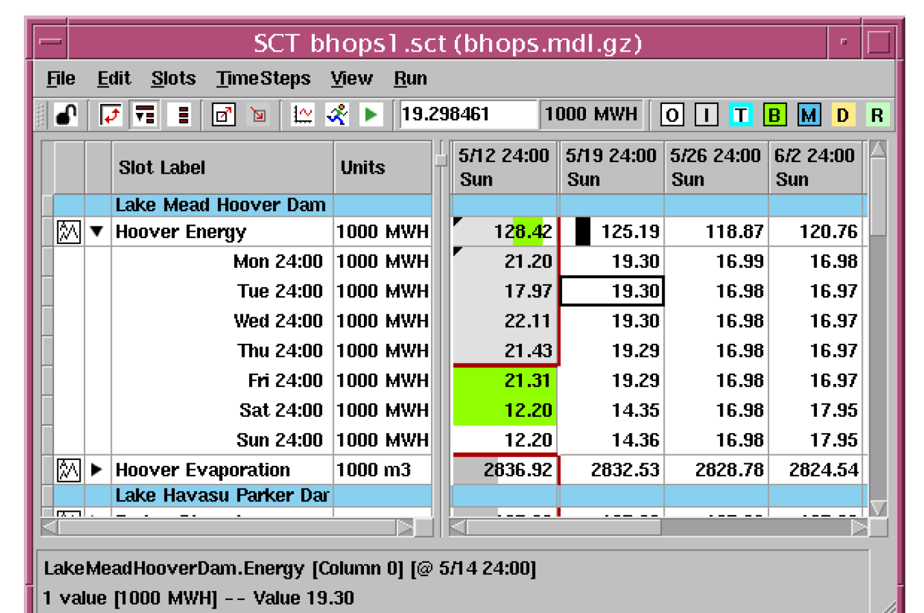
Task: Select the 5/26 24:00 Sun column header
Action: coord(716,168)
